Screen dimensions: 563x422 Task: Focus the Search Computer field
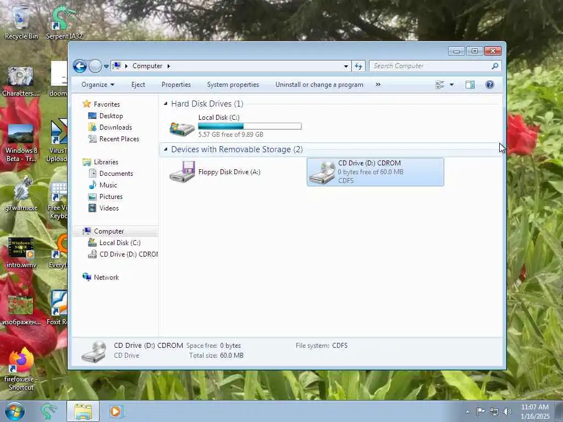click(x=430, y=66)
